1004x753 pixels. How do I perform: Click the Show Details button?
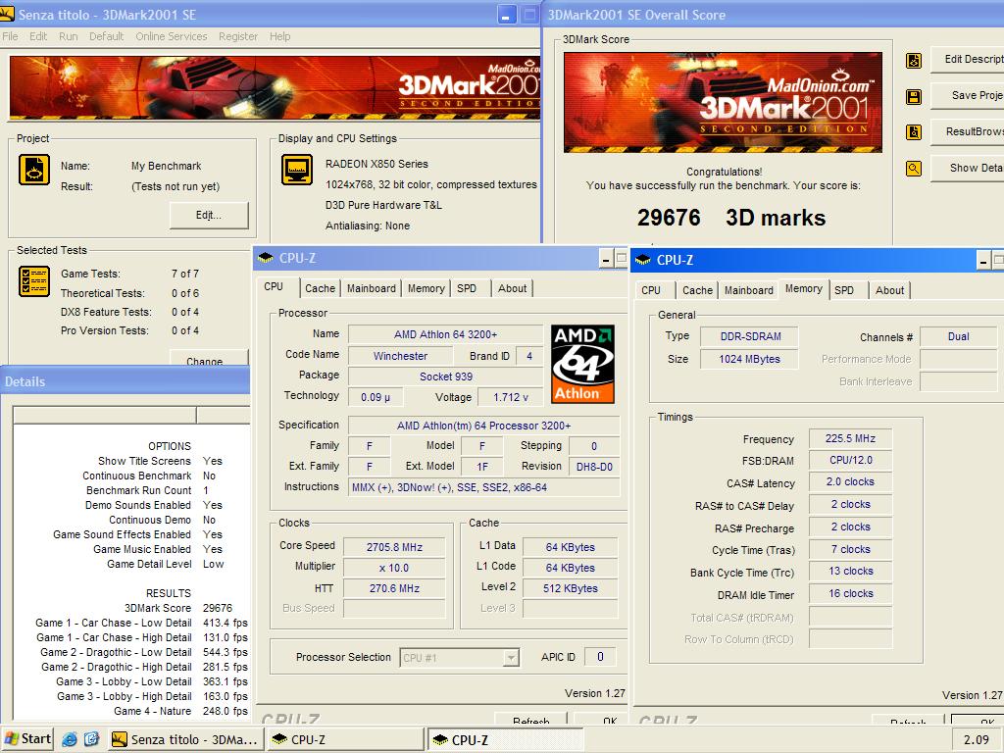[x=967, y=168]
